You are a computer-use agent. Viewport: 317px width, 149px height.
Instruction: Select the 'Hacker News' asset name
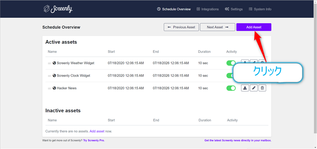pyautogui.click(x=66, y=88)
